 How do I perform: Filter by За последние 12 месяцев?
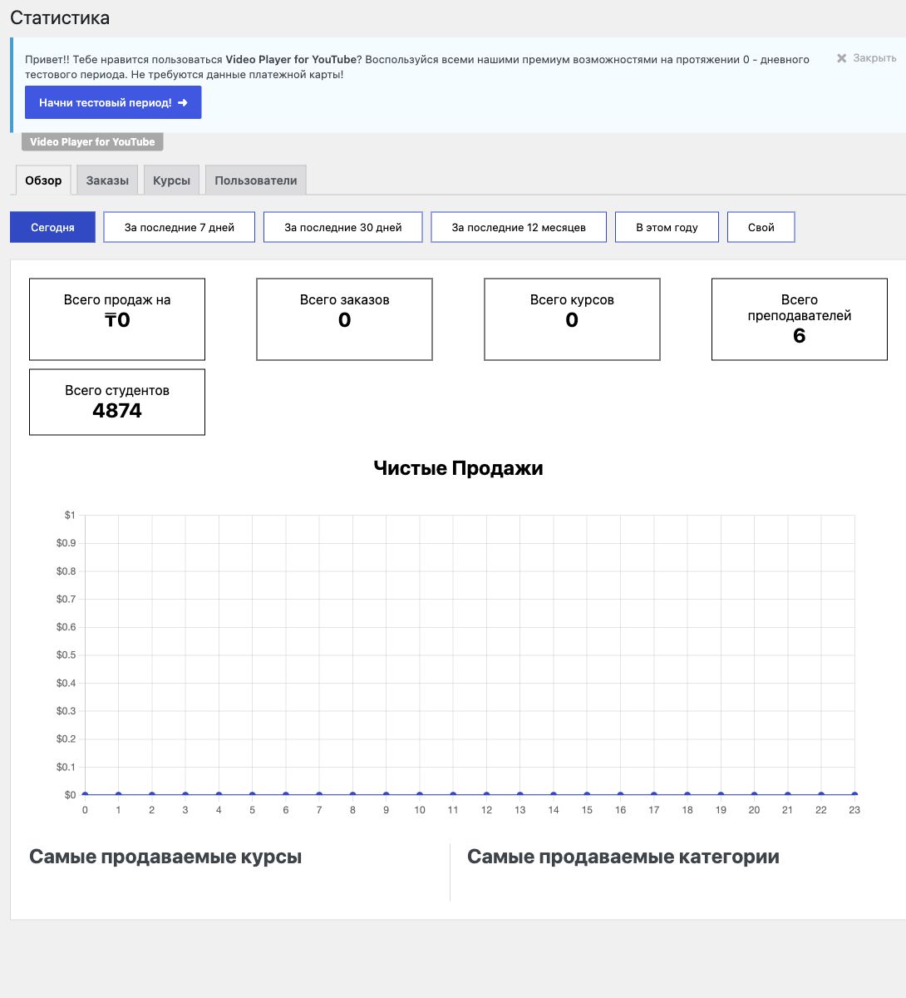pos(519,227)
